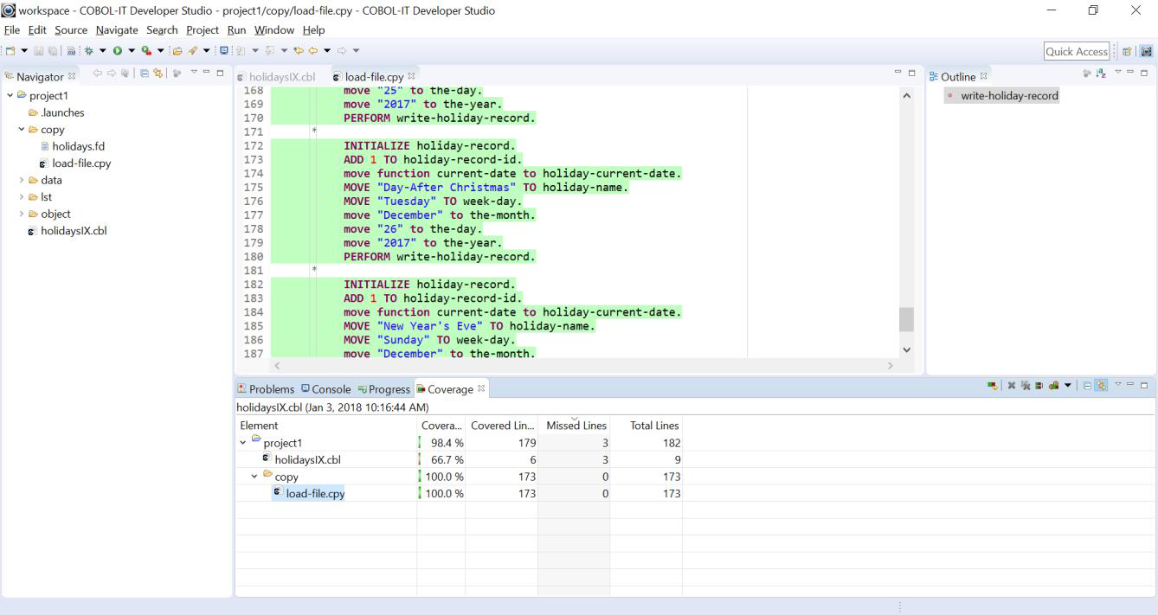The height and width of the screenshot is (615, 1158).
Task: Switch to the holidaysIX.cbl editor tab
Action: (x=281, y=77)
